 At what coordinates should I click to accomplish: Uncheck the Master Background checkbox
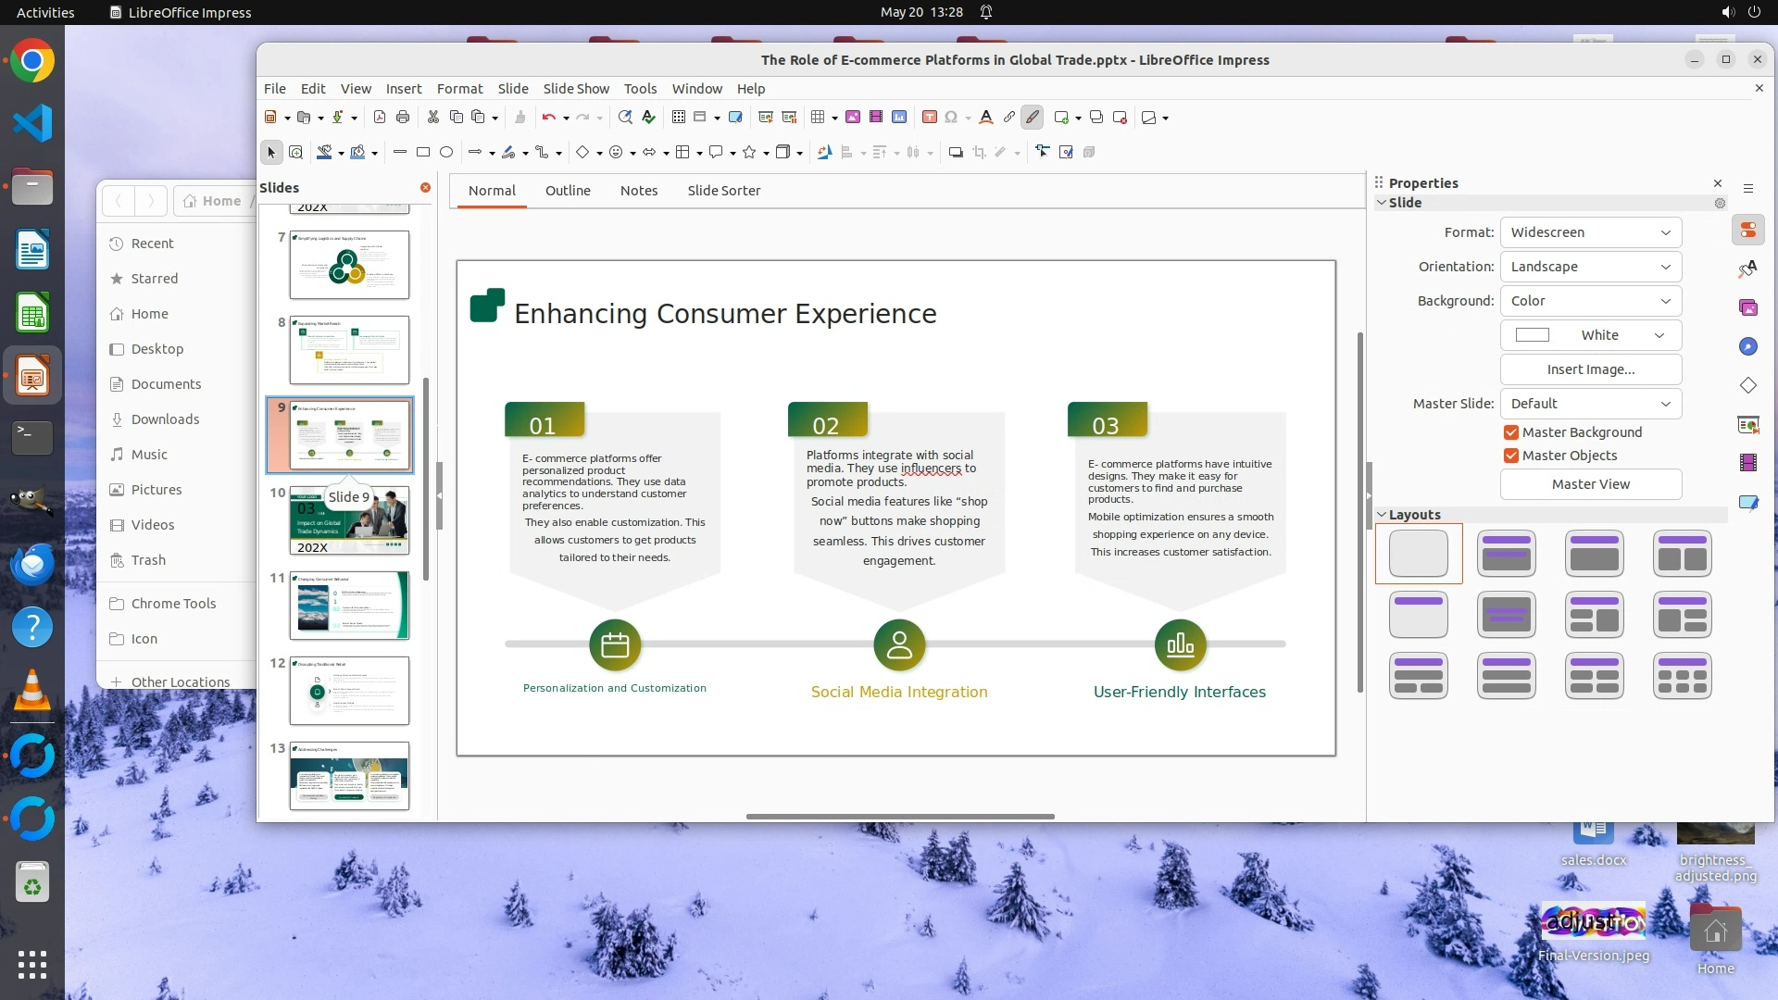pos(1511,432)
